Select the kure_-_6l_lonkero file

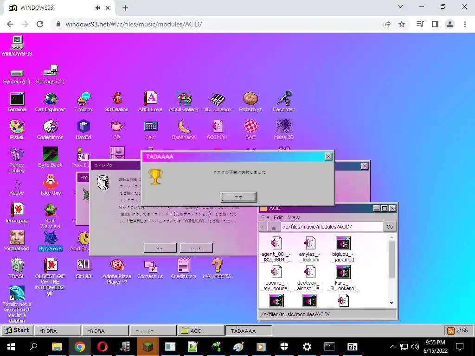pyautogui.click(x=343, y=278)
